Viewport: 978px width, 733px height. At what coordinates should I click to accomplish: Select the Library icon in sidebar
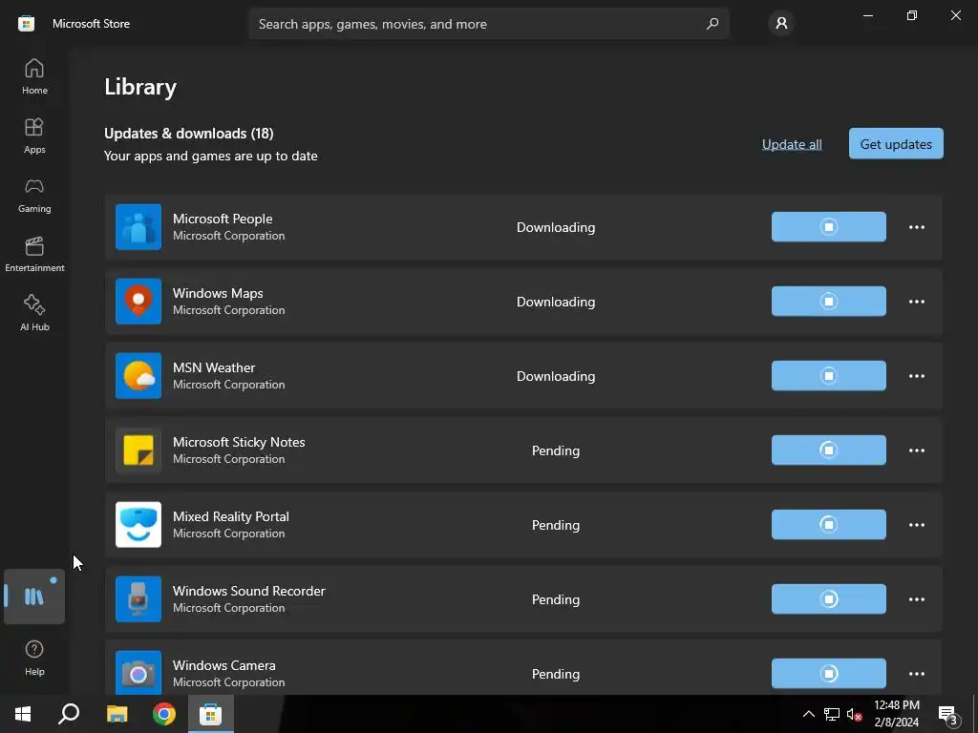(34, 597)
